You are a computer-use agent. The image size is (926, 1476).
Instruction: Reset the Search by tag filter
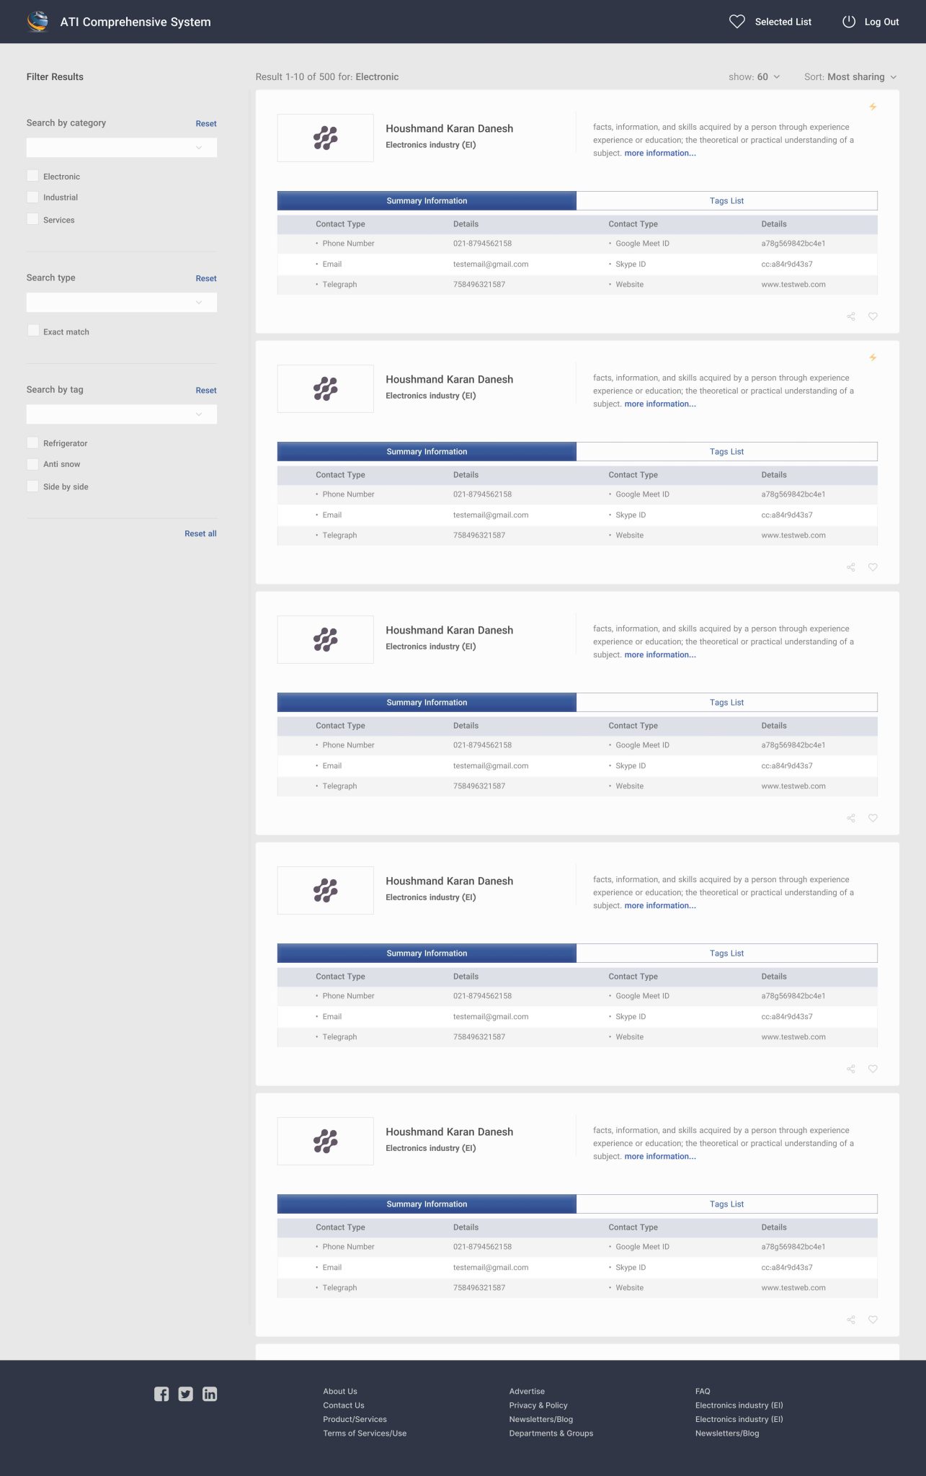pyautogui.click(x=206, y=391)
